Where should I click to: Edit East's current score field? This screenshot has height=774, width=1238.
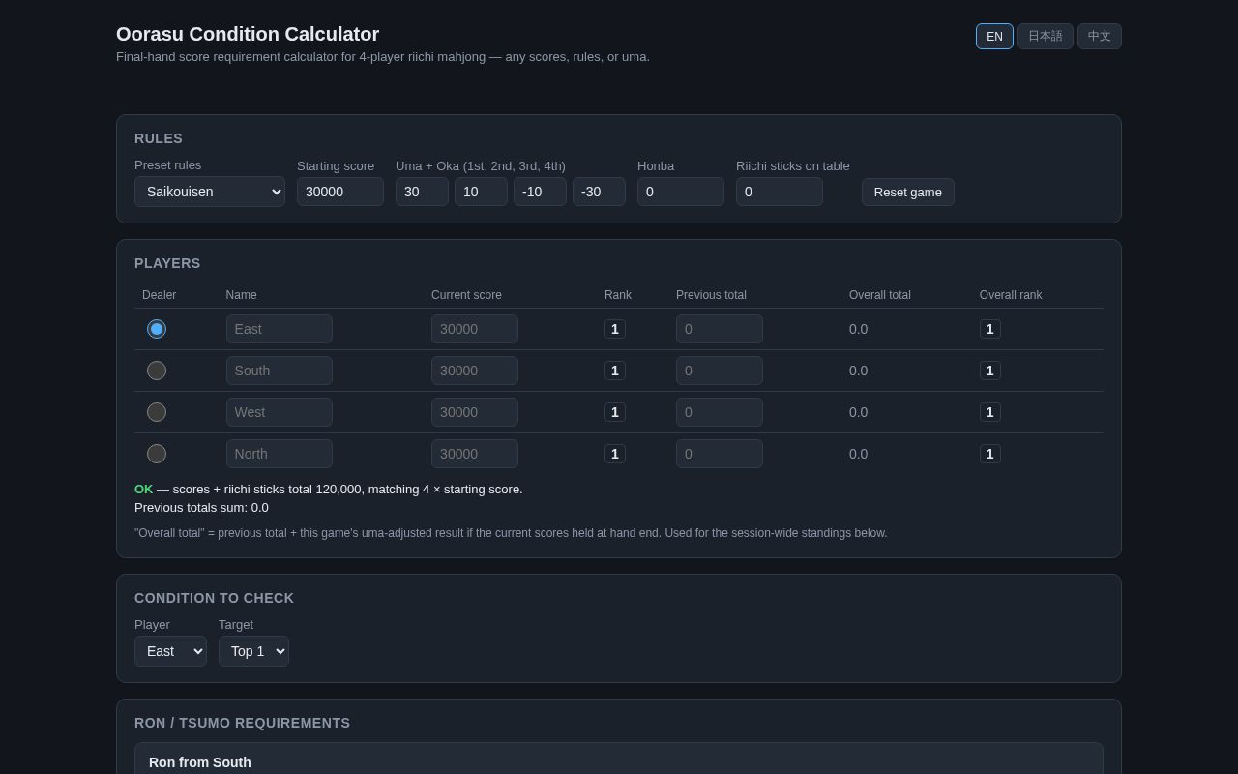point(475,329)
